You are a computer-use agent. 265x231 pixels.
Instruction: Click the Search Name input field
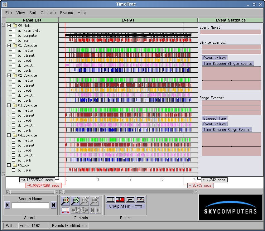click(31, 205)
